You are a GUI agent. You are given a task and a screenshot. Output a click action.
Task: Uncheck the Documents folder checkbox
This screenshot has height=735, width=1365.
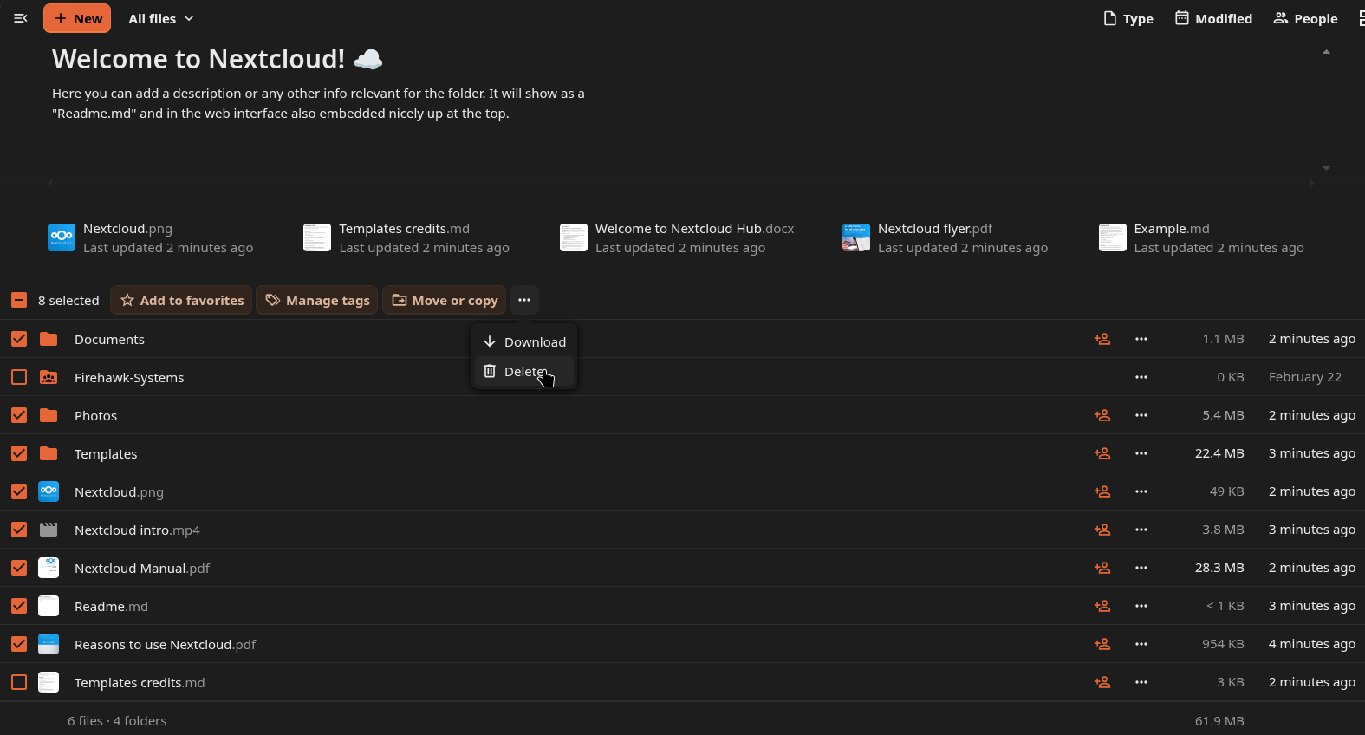[19, 339]
